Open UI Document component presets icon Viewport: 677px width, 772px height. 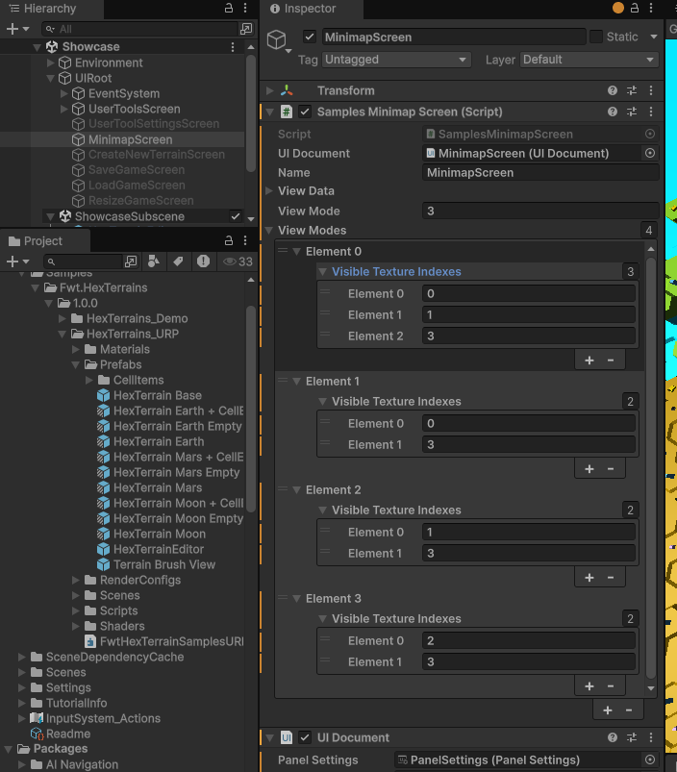pos(632,737)
